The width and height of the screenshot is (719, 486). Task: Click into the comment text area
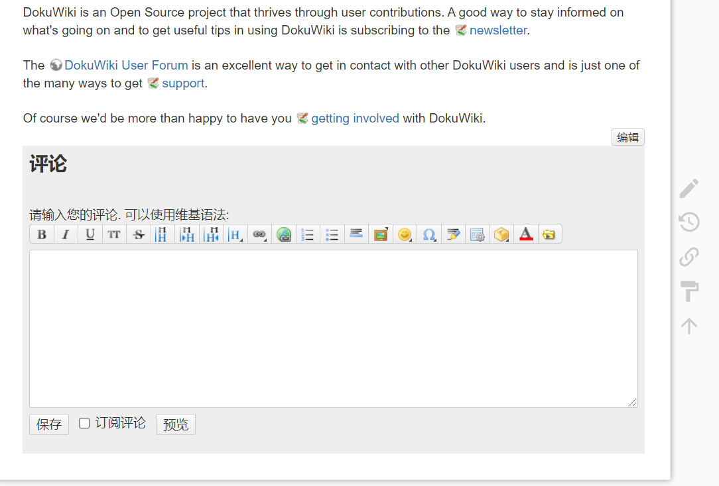tap(334, 328)
